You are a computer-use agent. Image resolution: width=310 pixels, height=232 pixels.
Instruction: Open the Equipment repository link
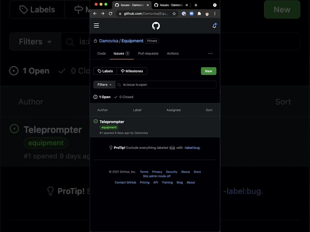132,41
